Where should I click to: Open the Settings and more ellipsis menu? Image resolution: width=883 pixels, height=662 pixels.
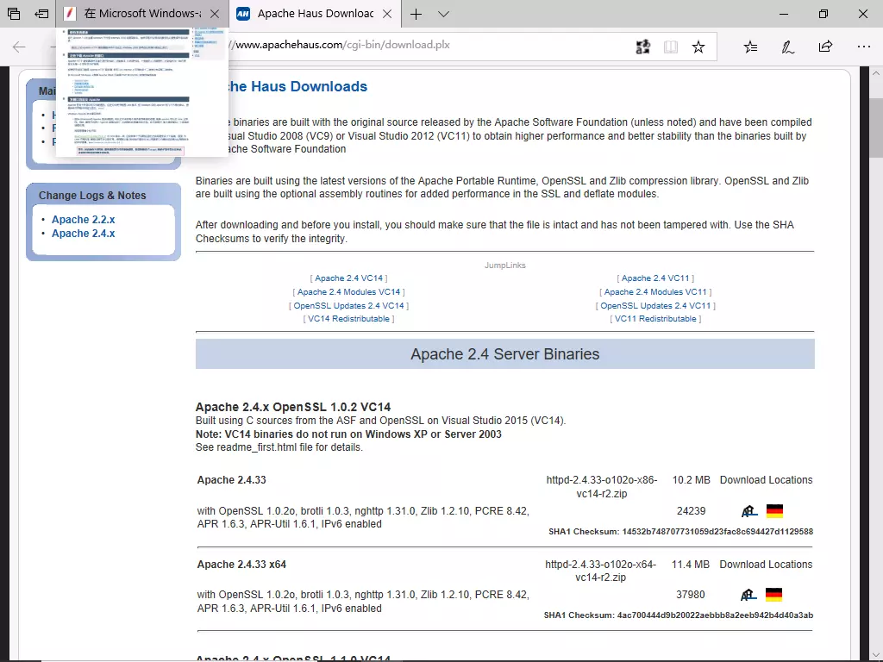(864, 47)
